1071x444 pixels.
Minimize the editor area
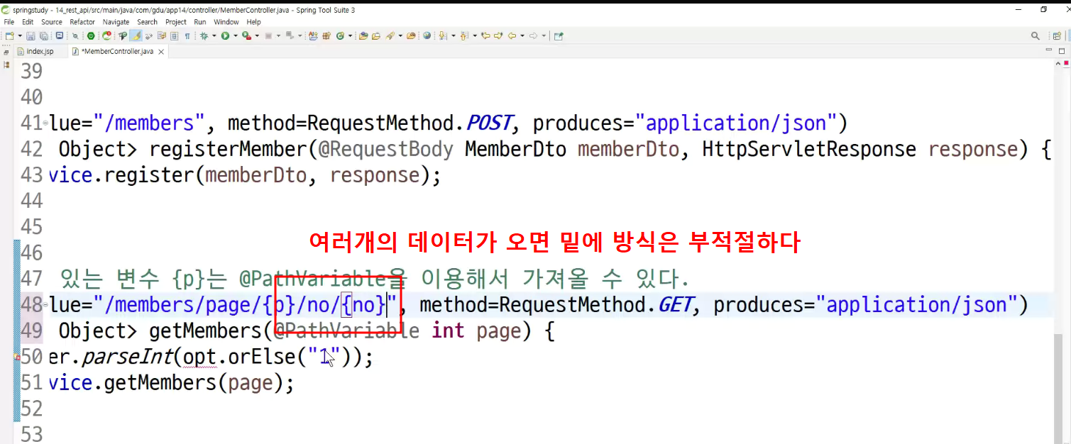[1050, 51]
